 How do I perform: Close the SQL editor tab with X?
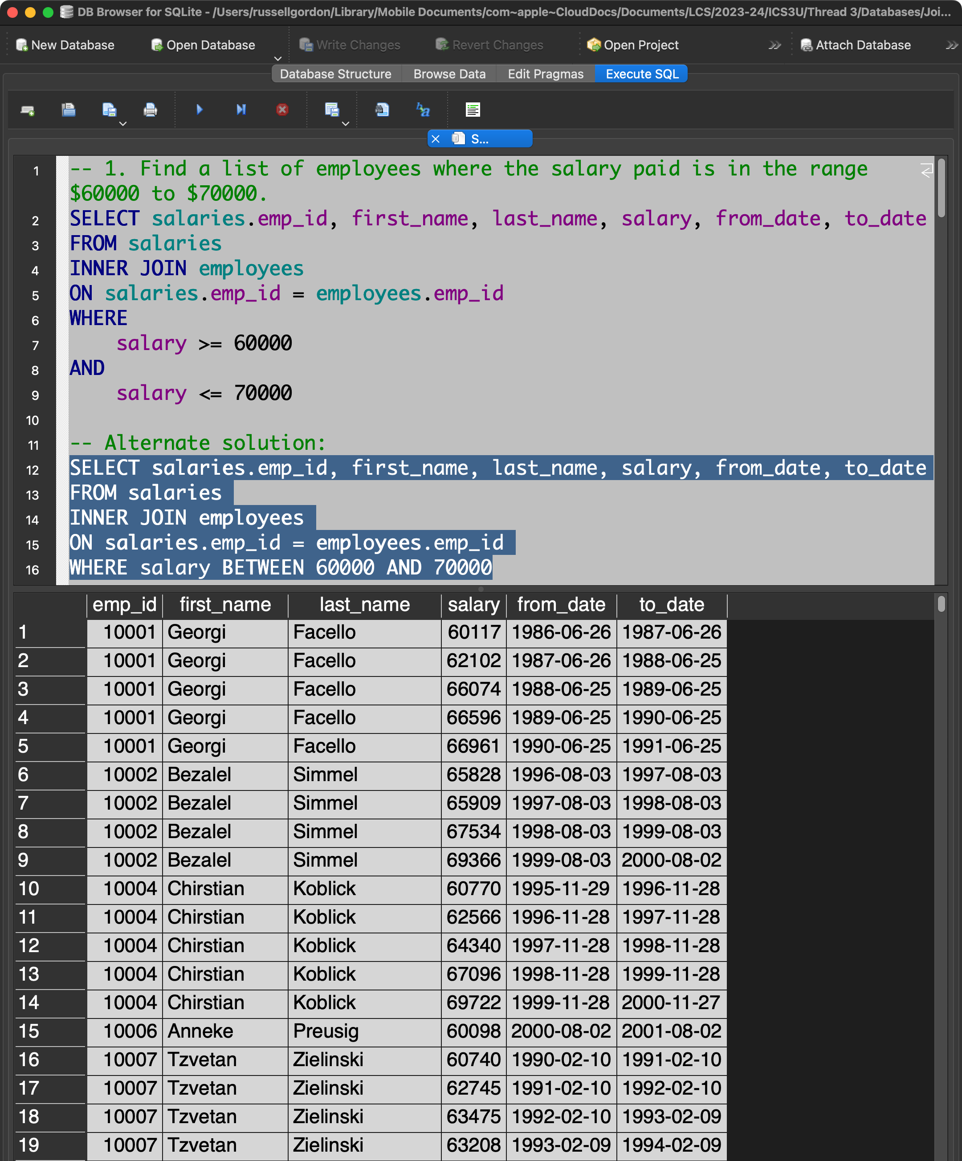[x=436, y=139]
